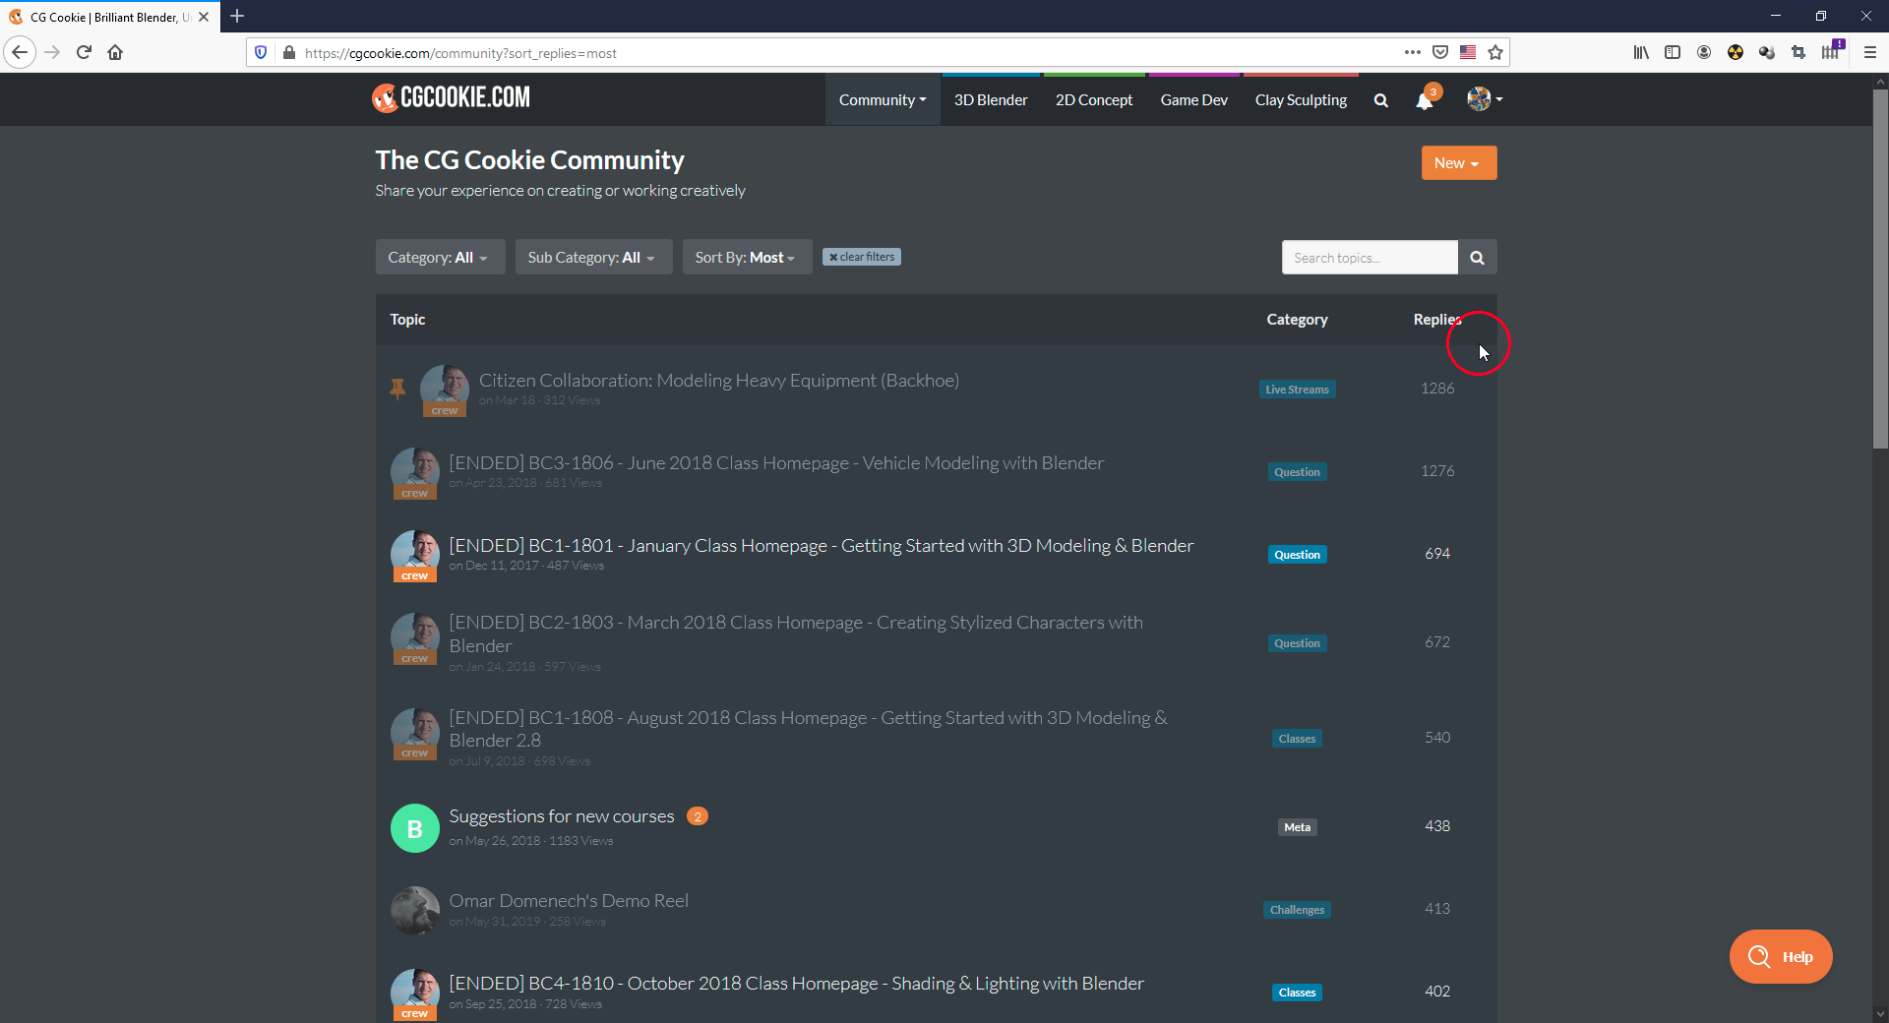1889x1023 pixels.
Task: Click the Meta category badge
Action: click(1297, 827)
